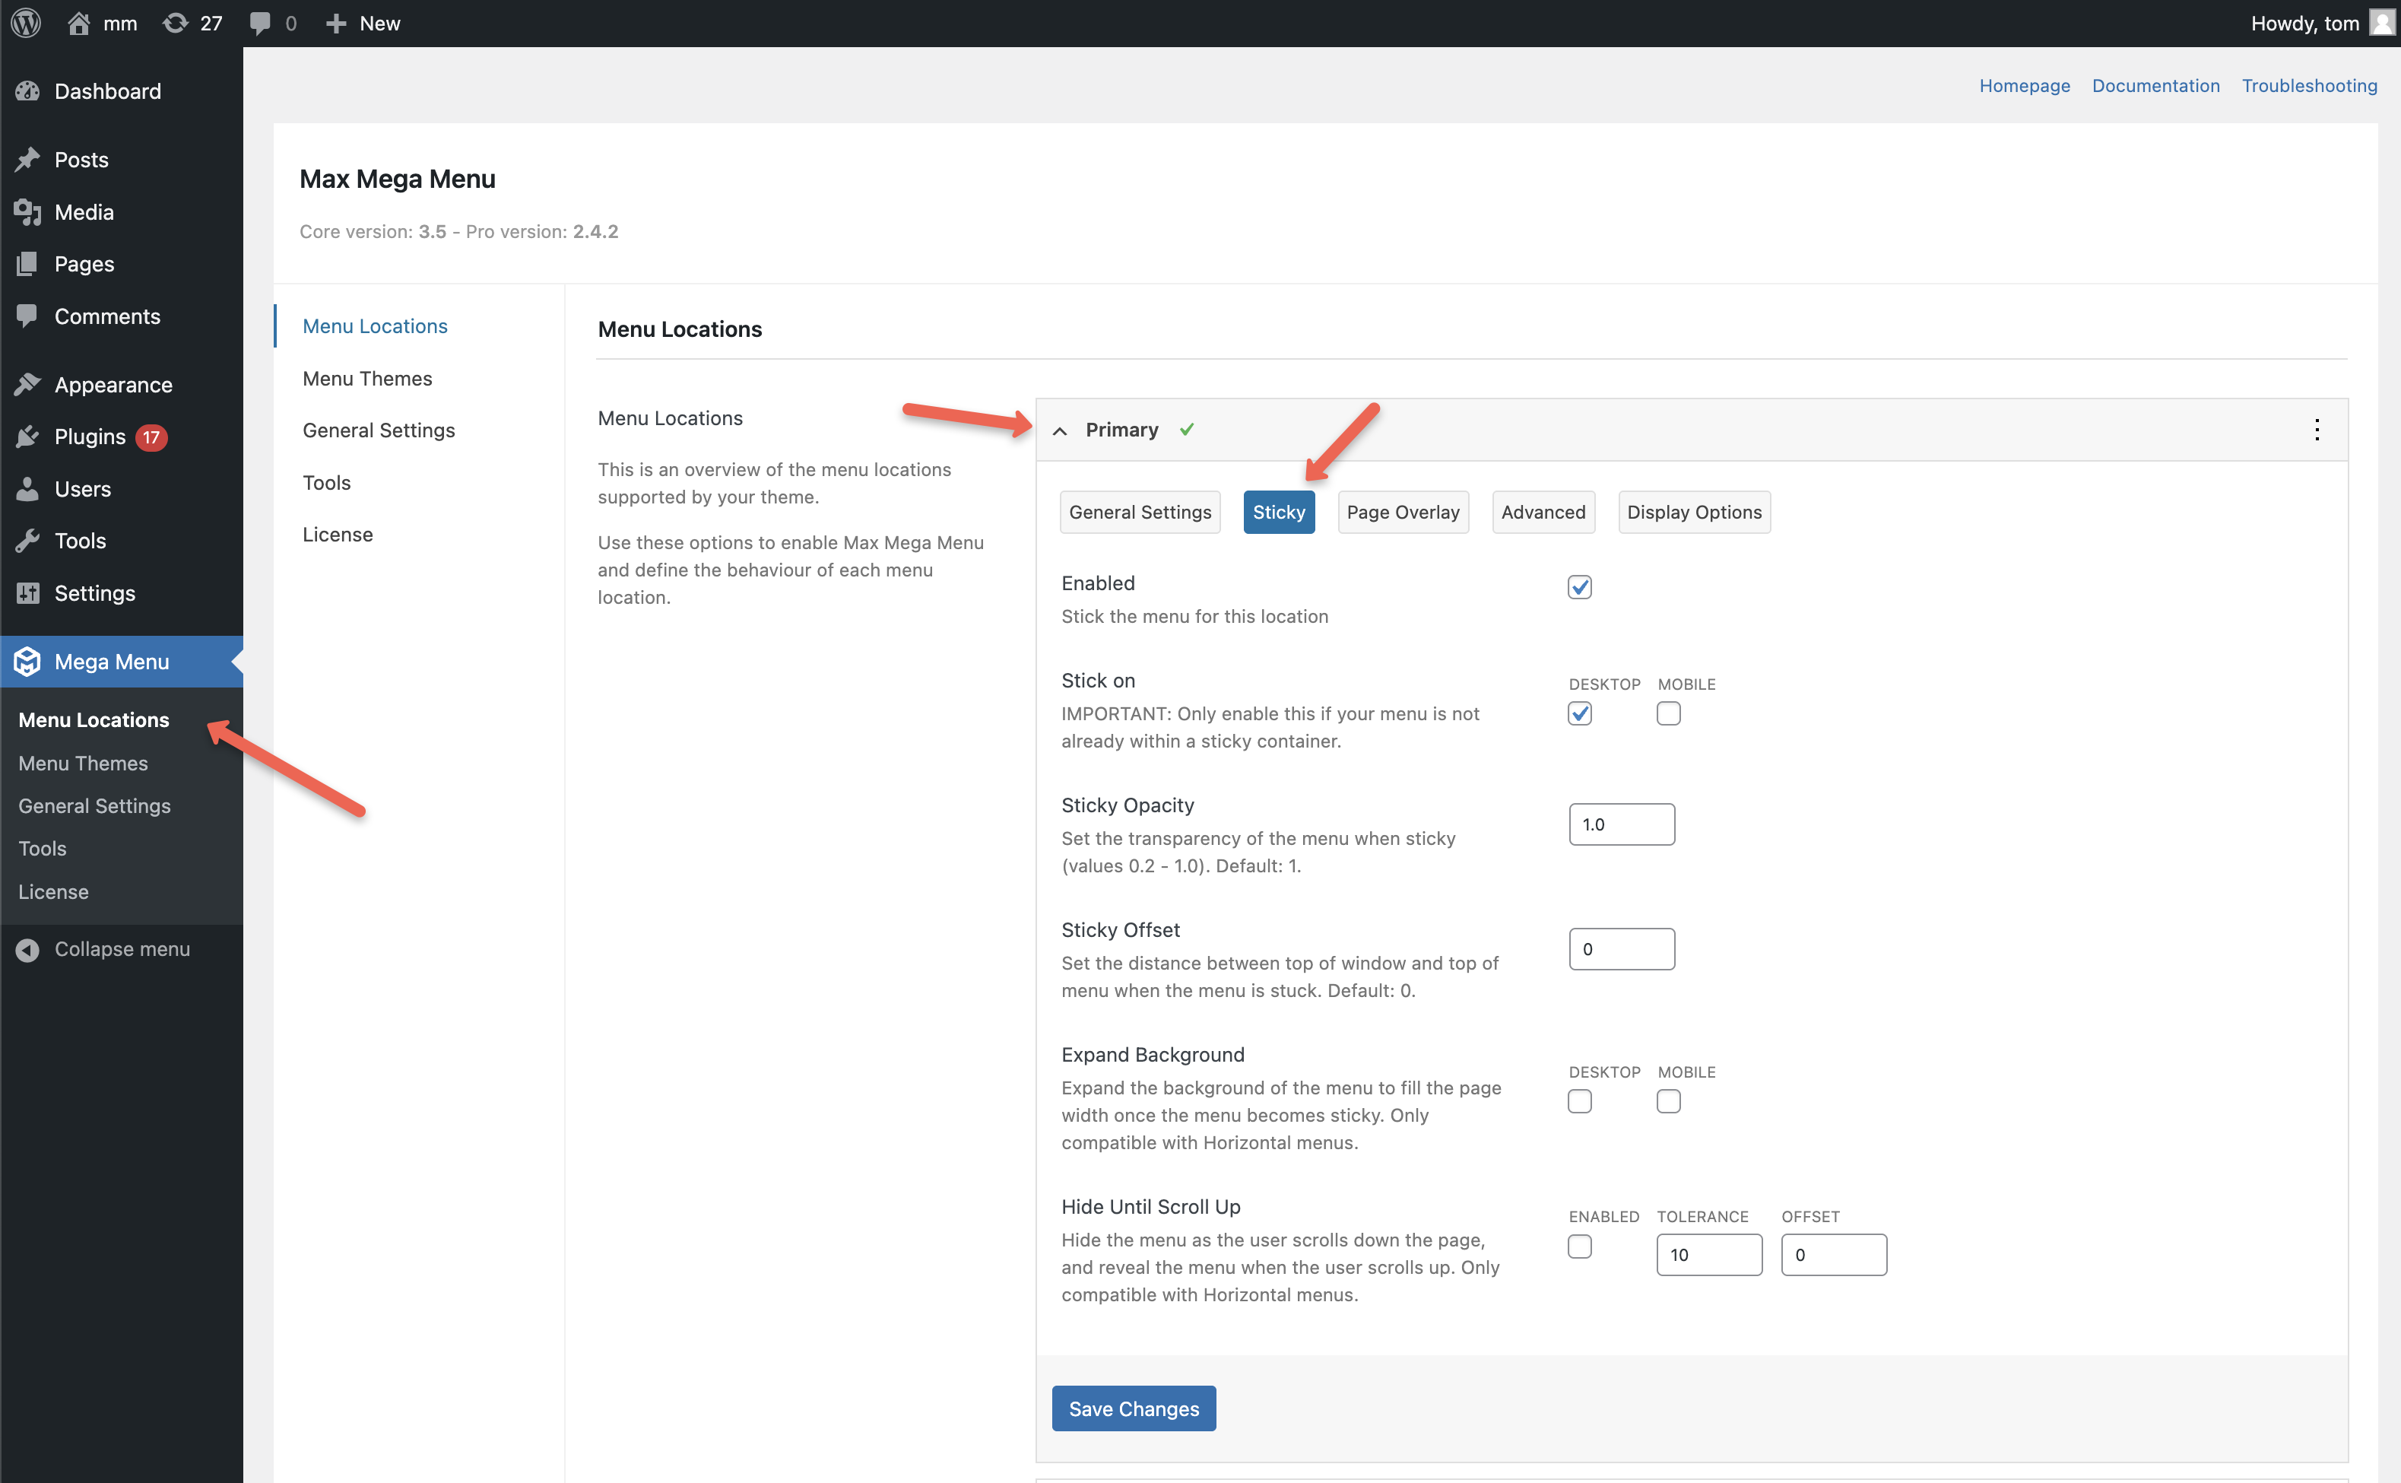Click the Dashboard gauge icon
The width and height of the screenshot is (2401, 1483).
pyautogui.click(x=27, y=91)
